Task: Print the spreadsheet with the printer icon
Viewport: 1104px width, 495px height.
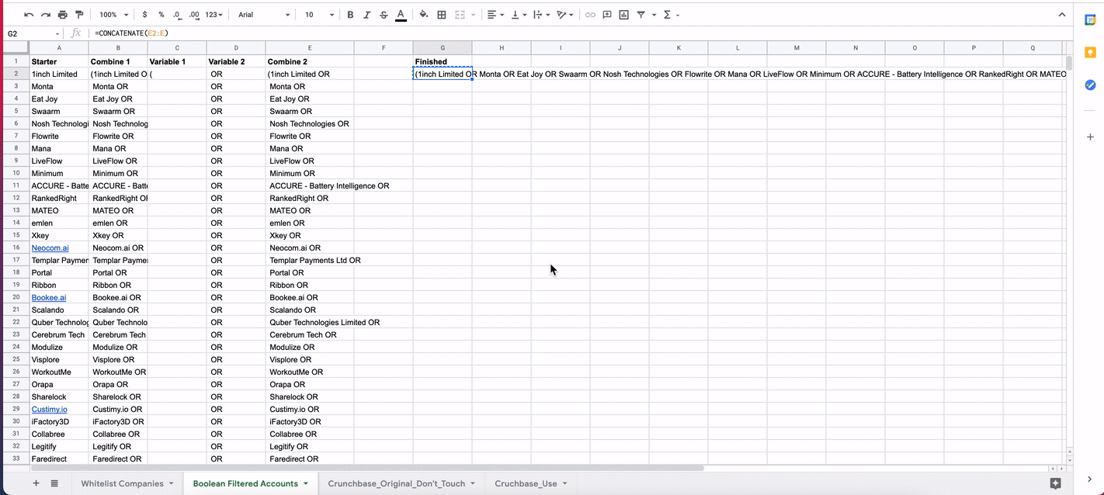Action: tap(62, 15)
